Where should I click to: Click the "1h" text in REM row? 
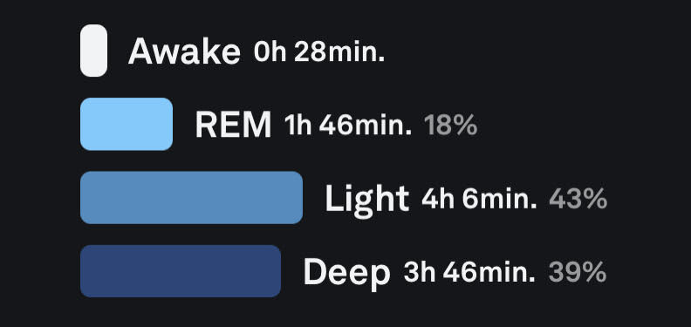(298, 126)
